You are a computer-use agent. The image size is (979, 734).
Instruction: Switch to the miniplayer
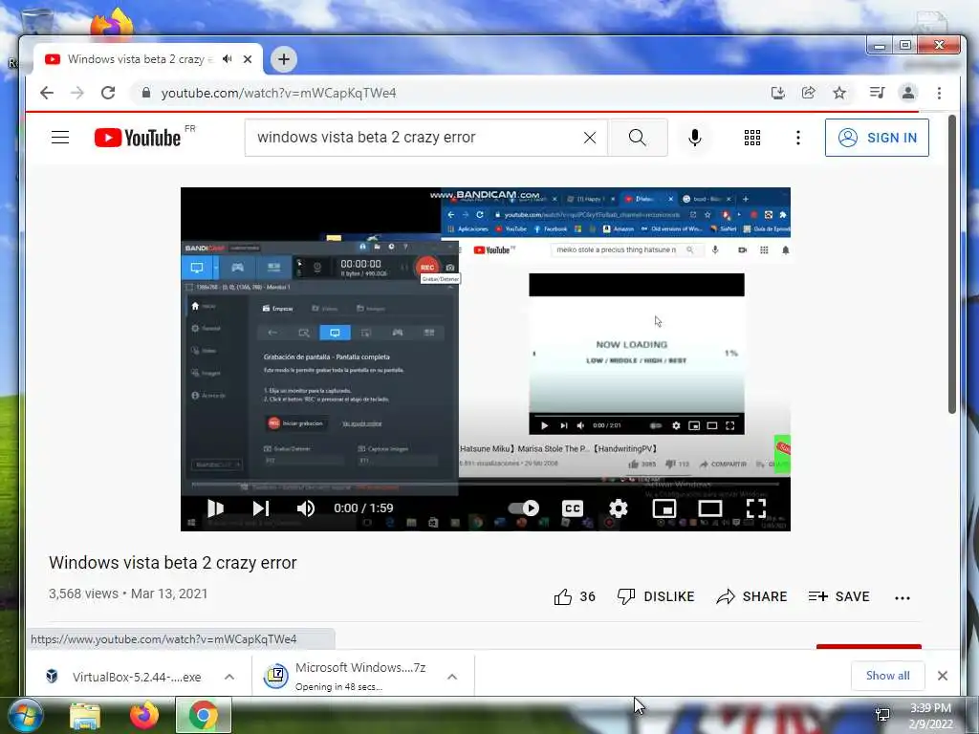click(x=664, y=508)
